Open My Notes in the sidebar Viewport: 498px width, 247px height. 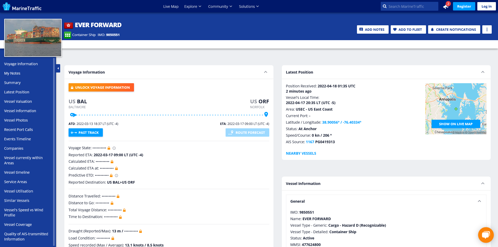coord(12,73)
